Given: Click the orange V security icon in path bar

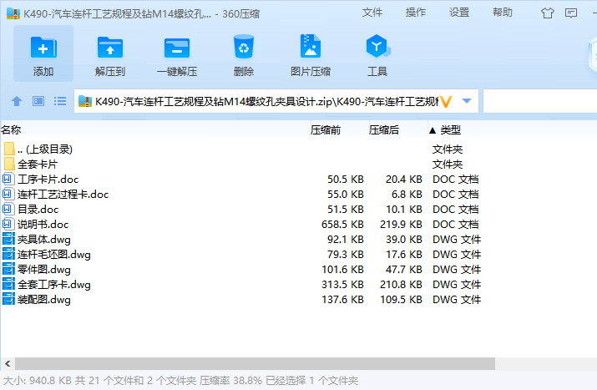Looking at the screenshot, I should pos(446,101).
